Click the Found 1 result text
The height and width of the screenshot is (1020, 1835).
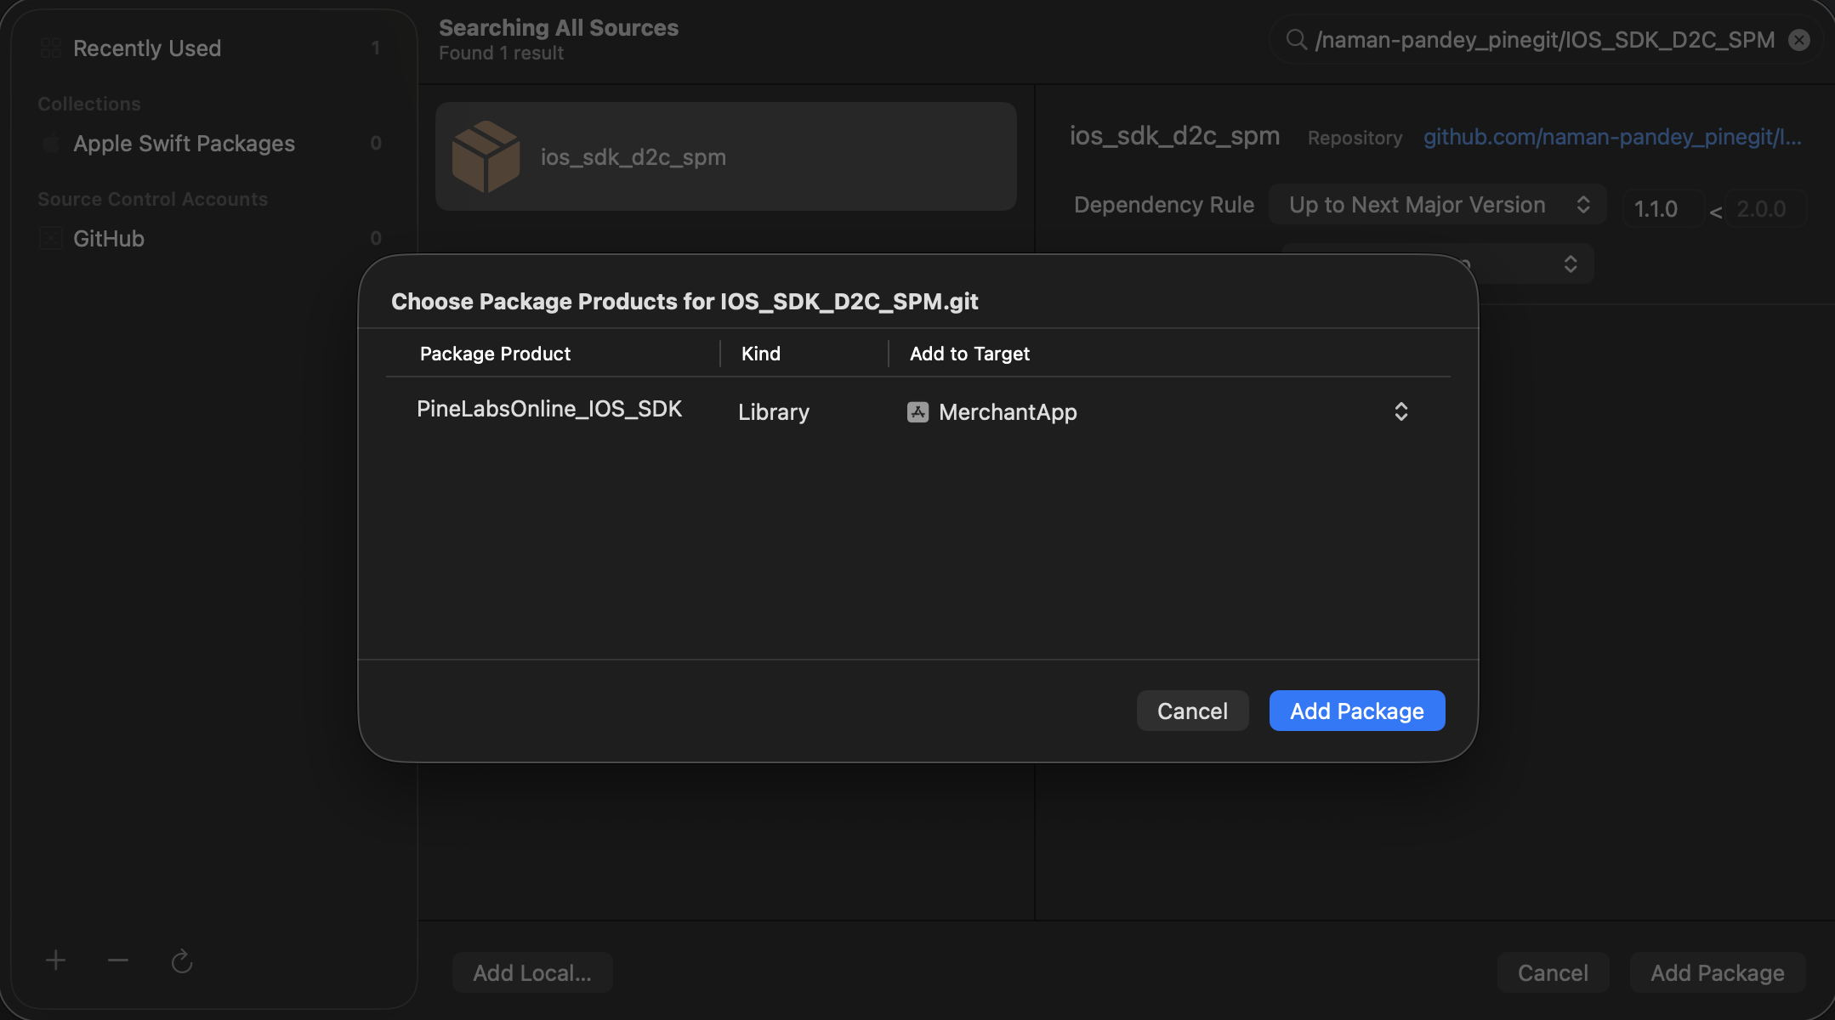502,53
